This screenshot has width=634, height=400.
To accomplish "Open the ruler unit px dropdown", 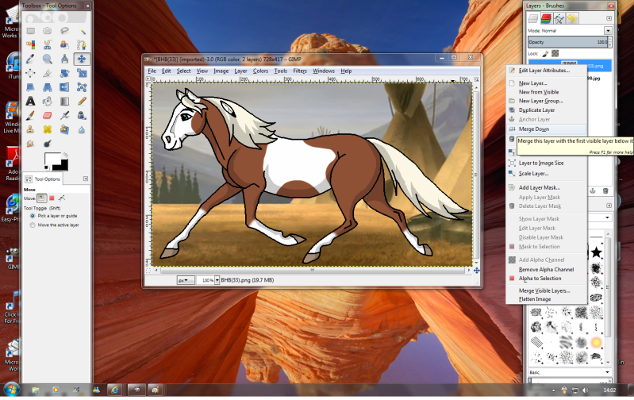I will pos(186,280).
